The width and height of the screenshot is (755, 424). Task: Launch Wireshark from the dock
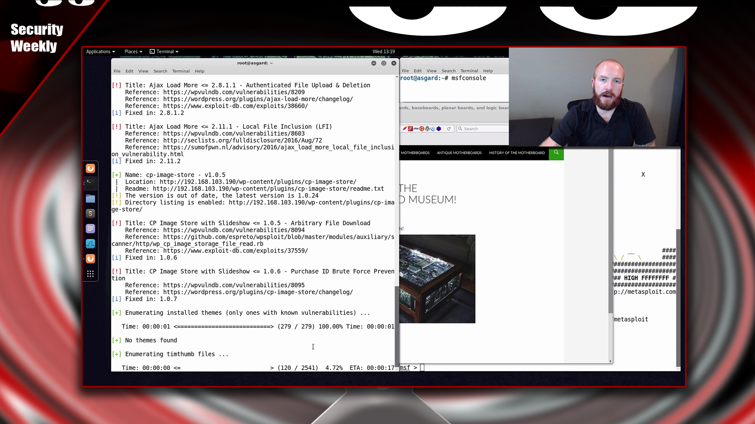(x=90, y=244)
